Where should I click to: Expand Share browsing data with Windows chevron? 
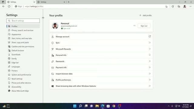tap(150, 86)
